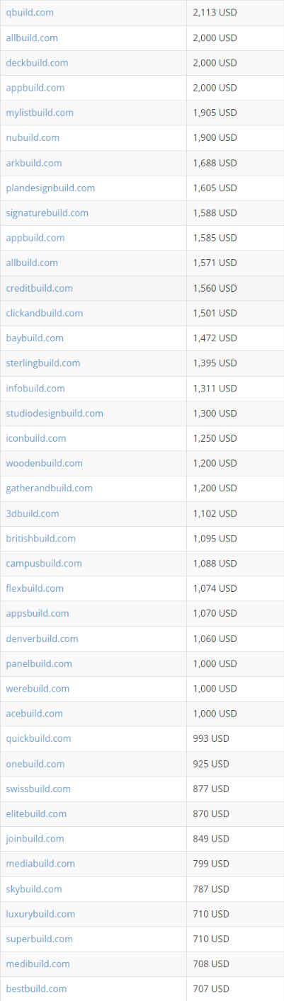Open quickbuild.com domain link
This screenshot has height=1001, width=284.
pyautogui.click(x=38, y=738)
